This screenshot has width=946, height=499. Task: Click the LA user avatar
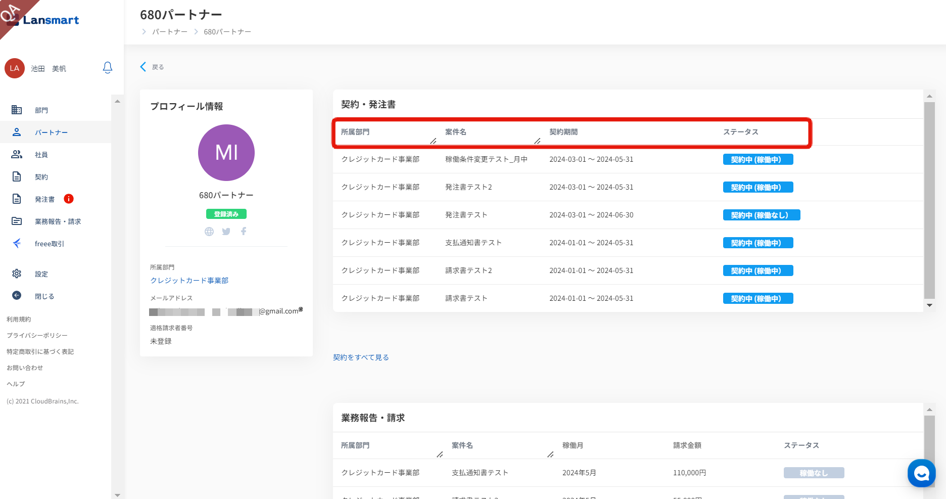[x=15, y=68]
